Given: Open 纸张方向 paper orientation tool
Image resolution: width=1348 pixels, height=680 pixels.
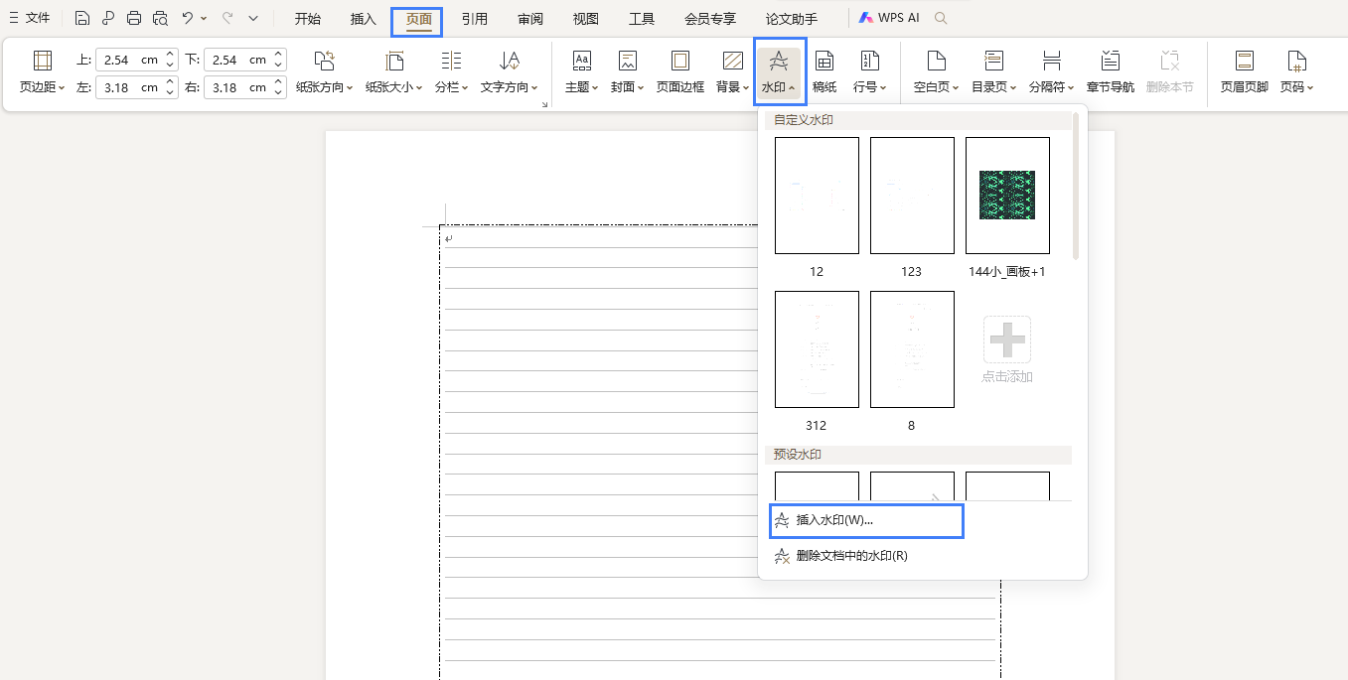Looking at the screenshot, I should point(325,72).
